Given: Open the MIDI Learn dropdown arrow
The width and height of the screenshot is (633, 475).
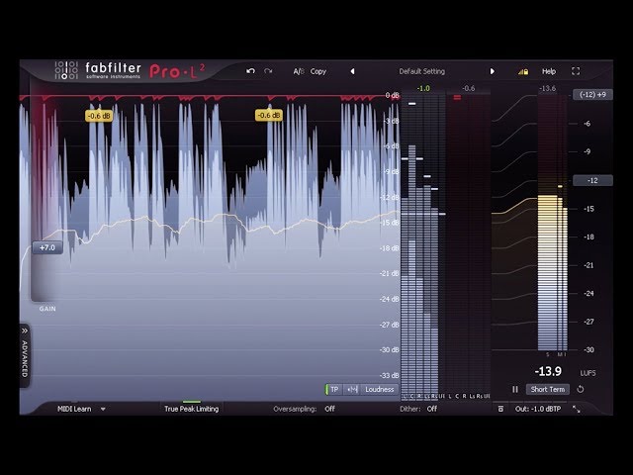Looking at the screenshot, I should tap(103, 409).
